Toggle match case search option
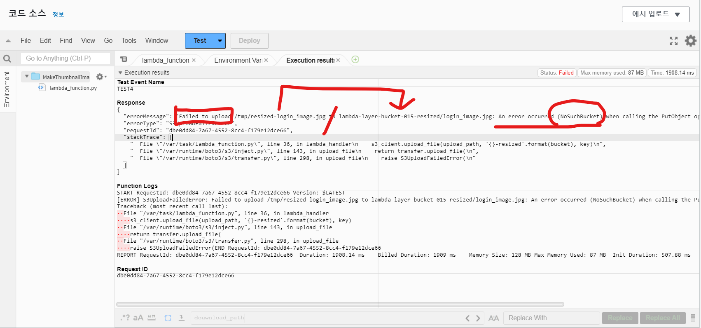Image resolution: width=701 pixels, height=328 pixels. (x=138, y=318)
